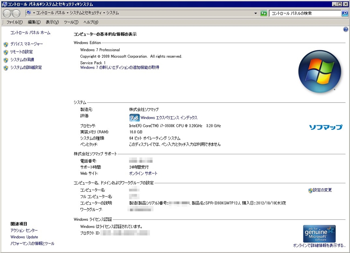Open the オンライン サポート website link

(x=143, y=173)
